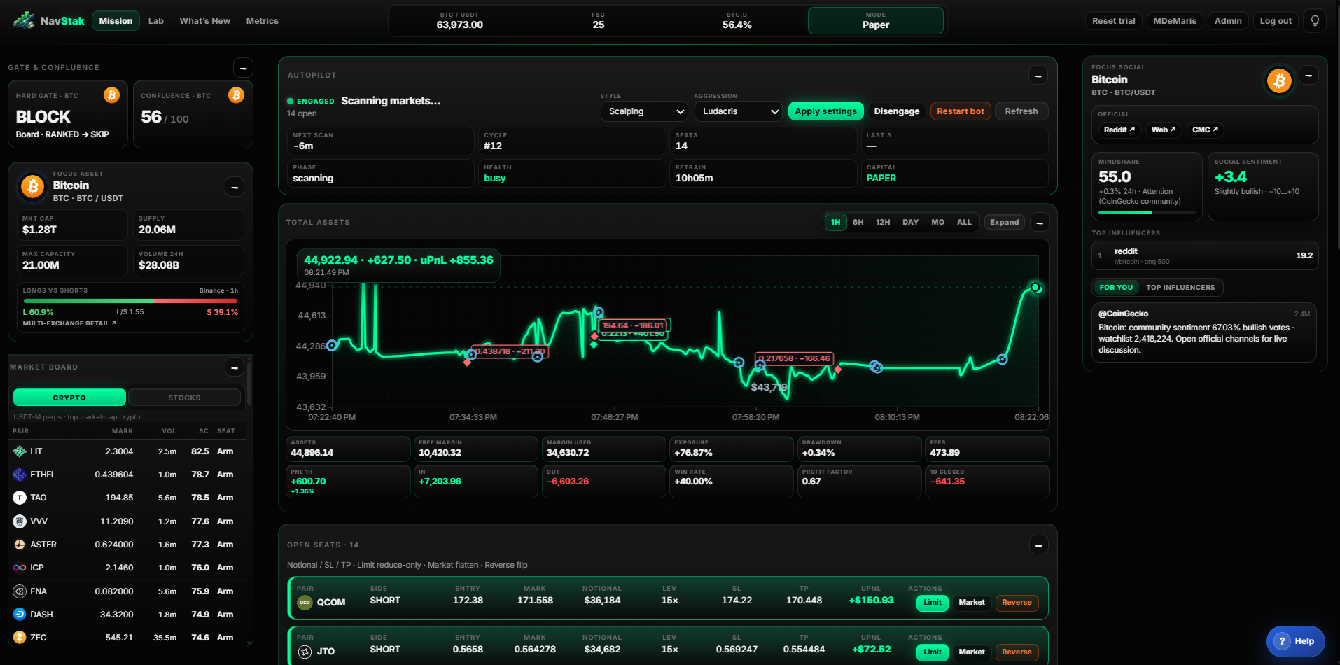This screenshot has height=665, width=1340.
Task: Select the 12H chart range
Action: pyautogui.click(x=883, y=222)
